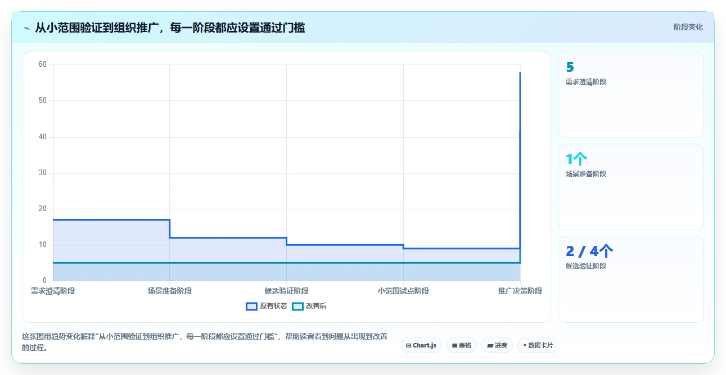The height and width of the screenshot is (375, 726).
Task: Click the description paragraph below the chart
Action: coord(205,342)
